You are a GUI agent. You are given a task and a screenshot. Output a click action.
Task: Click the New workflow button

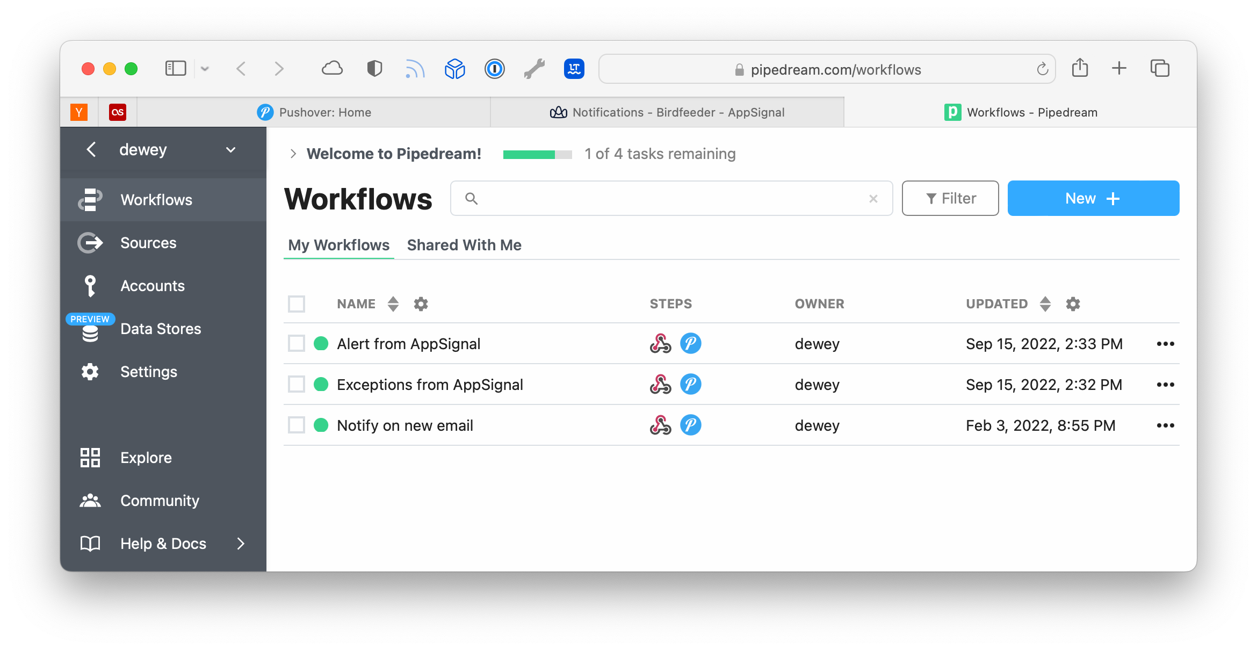(1093, 198)
